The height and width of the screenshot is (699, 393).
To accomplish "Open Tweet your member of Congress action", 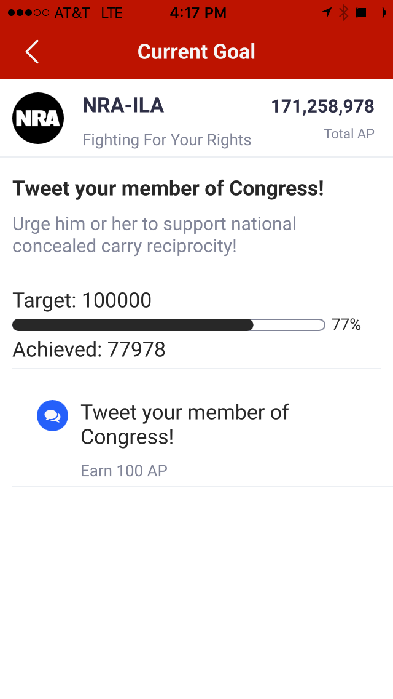I will pyautogui.click(x=196, y=439).
